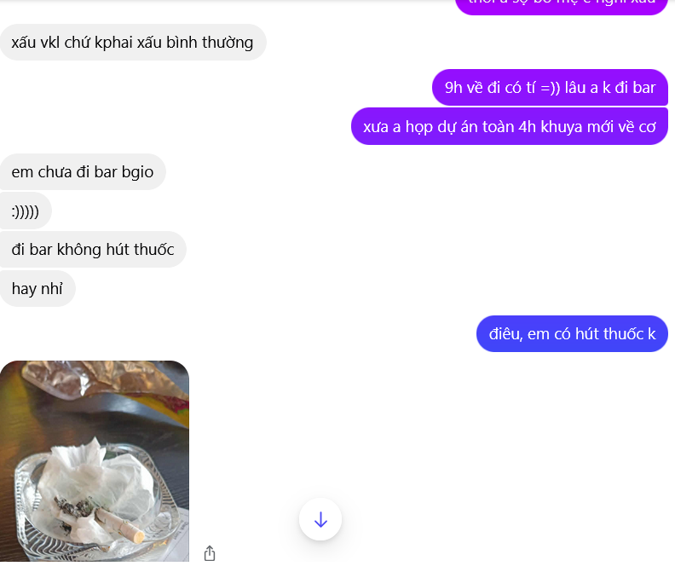Viewport: 675px width, 572px height.
Task: Click the received message about 'xấu bình thường'
Action: pos(133,42)
